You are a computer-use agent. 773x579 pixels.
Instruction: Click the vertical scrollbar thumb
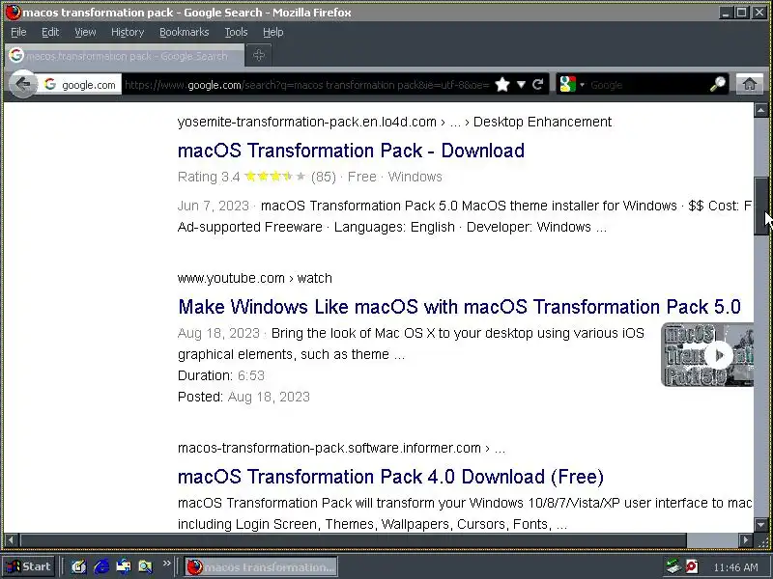point(760,206)
